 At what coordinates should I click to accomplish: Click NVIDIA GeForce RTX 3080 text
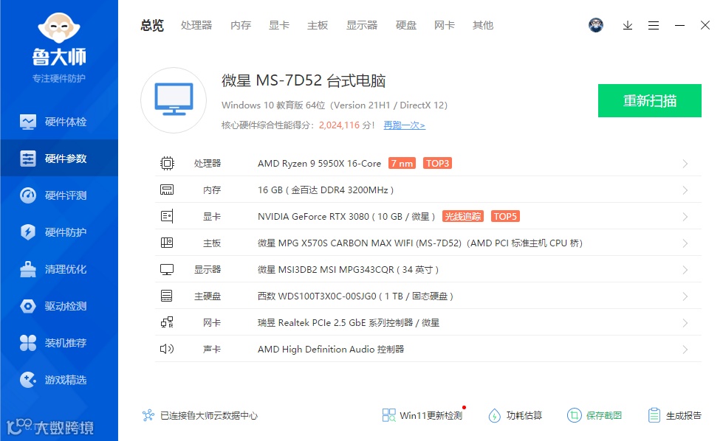[314, 216]
